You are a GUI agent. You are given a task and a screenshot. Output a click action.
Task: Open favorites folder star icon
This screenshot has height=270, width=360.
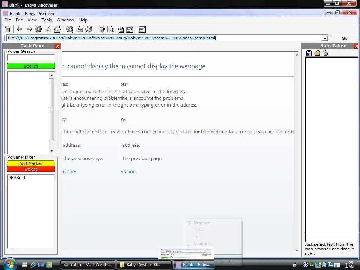coord(79,29)
